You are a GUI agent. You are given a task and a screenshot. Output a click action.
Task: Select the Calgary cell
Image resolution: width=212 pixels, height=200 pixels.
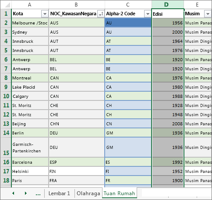[x=30, y=96]
